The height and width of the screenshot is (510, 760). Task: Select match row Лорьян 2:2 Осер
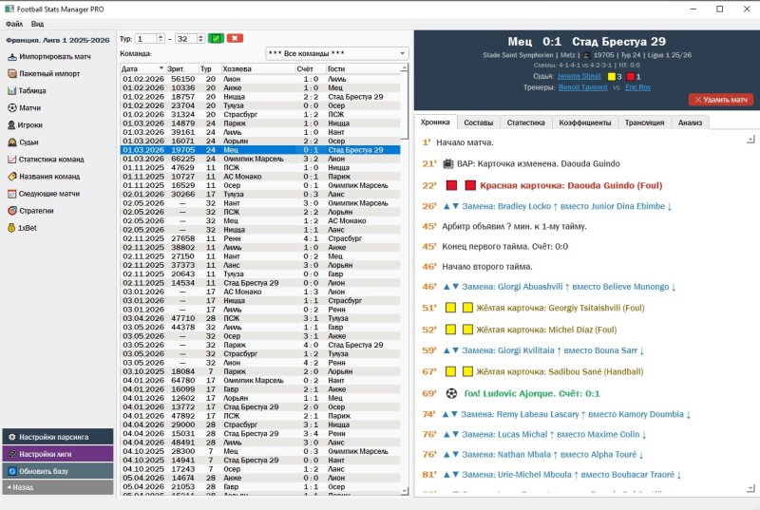tap(260, 141)
